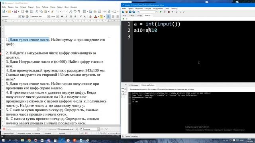Image resolution: width=255 pixels, height=143 pixels.
Task: Undo last action in Writer
Action: [x=58, y=12]
